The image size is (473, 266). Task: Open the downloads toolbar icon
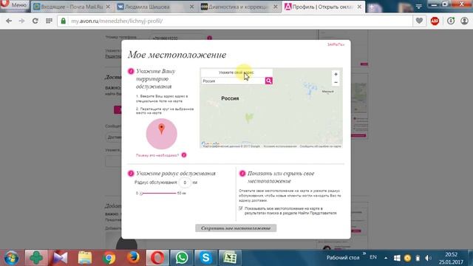point(451,21)
